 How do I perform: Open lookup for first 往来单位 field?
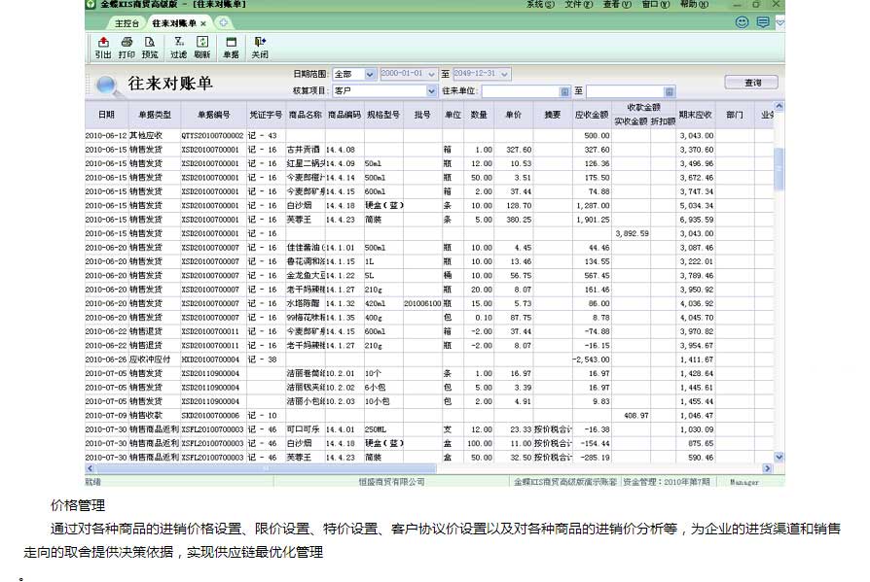[x=564, y=91]
